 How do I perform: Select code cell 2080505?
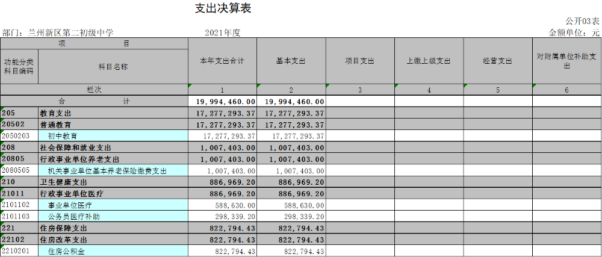click(19, 171)
